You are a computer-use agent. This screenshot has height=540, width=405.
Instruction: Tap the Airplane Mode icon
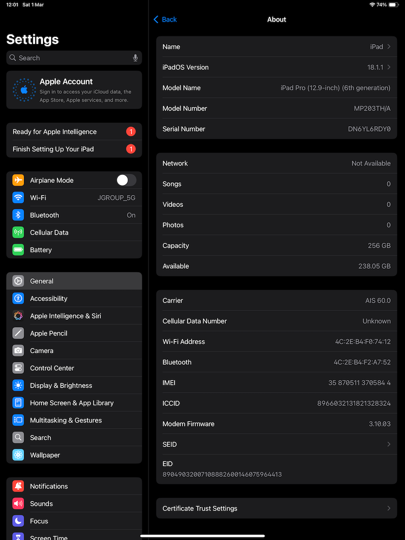coord(18,180)
